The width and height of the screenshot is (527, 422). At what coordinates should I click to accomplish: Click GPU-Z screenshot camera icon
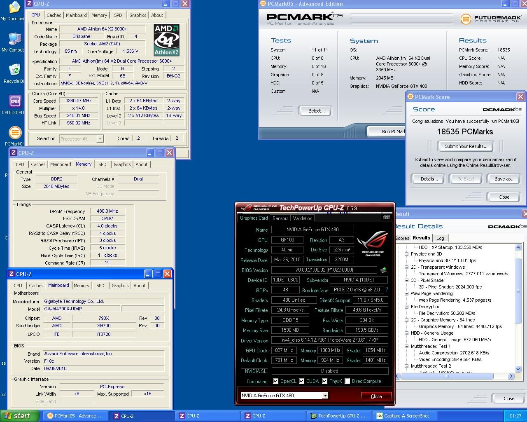click(386, 218)
